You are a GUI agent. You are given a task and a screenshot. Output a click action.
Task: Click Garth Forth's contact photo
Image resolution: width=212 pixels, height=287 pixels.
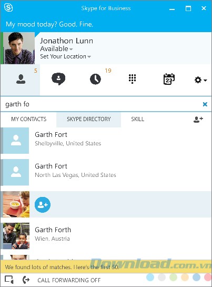[16, 236]
